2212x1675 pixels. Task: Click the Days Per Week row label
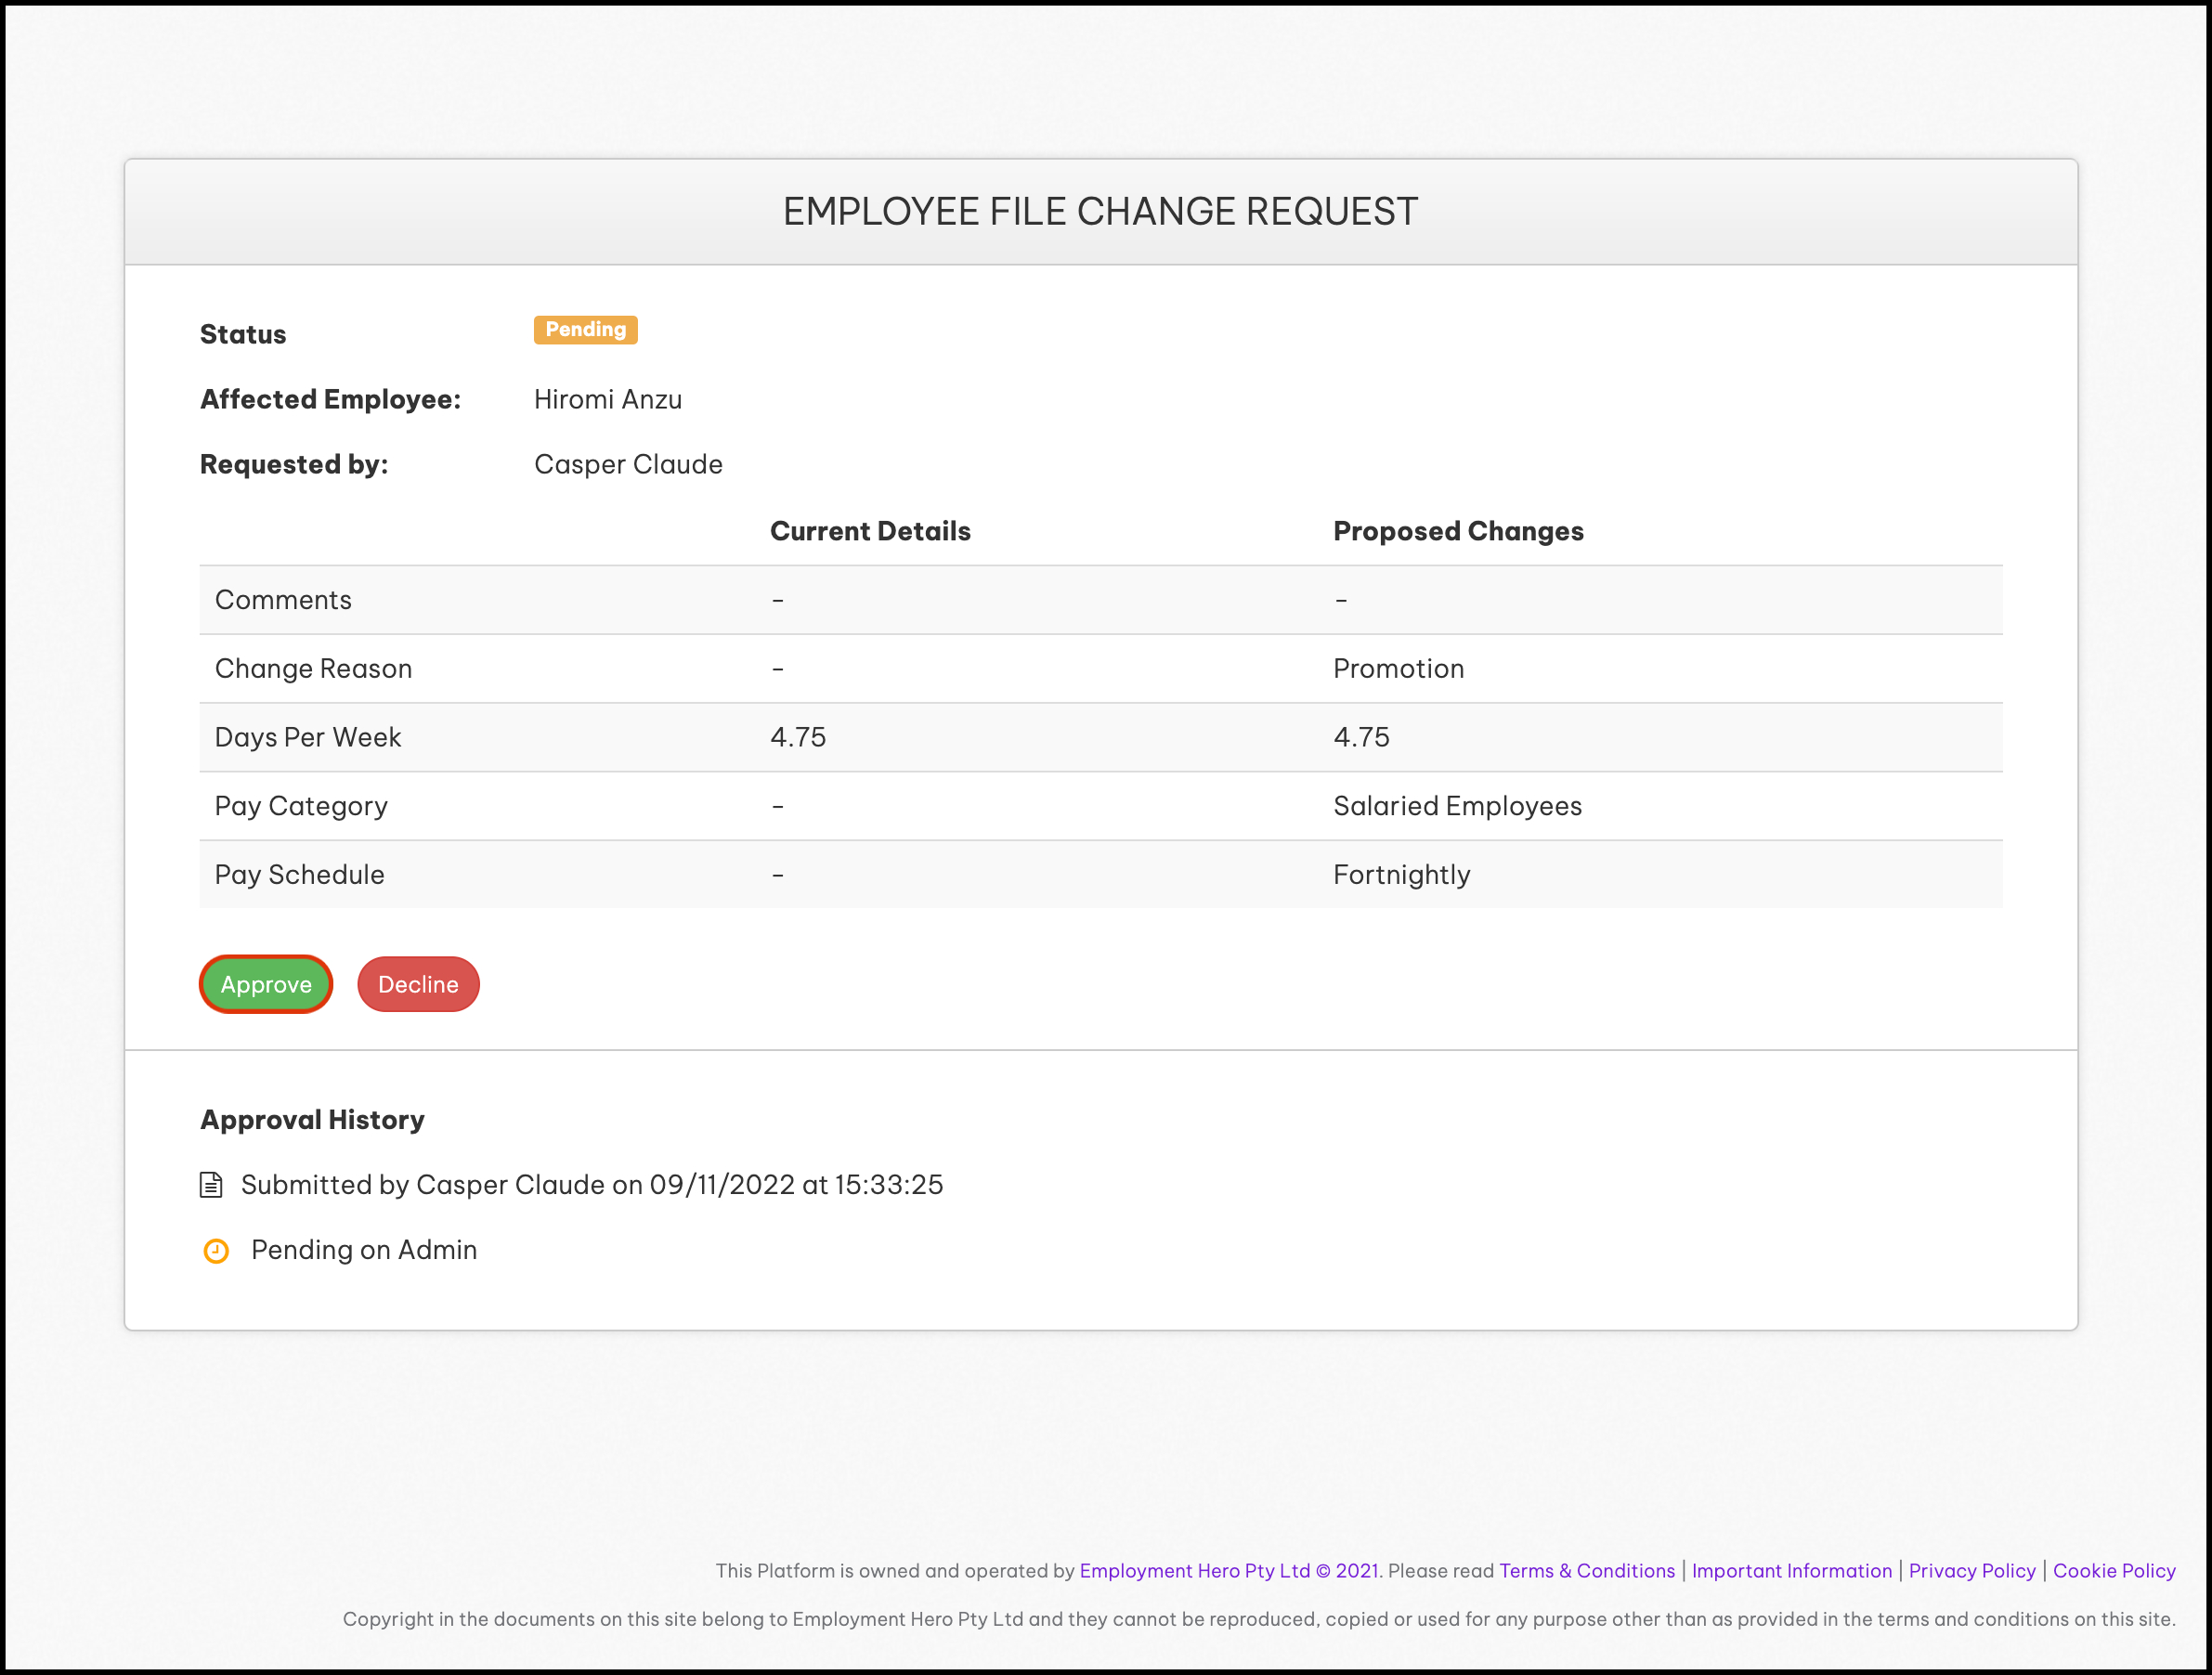(x=307, y=738)
